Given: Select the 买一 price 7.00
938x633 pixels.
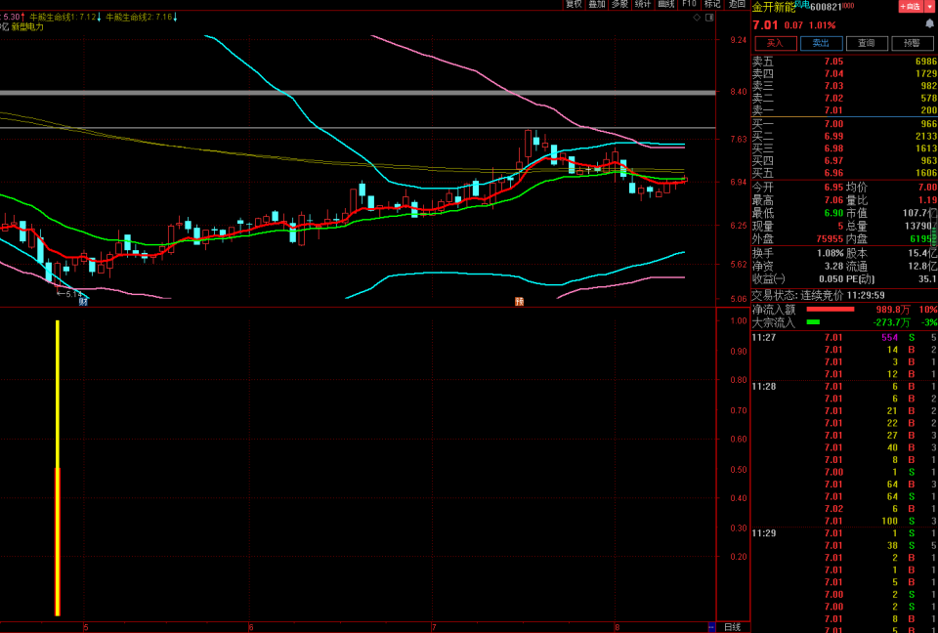Looking at the screenshot, I should pyautogui.click(x=833, y=124).
